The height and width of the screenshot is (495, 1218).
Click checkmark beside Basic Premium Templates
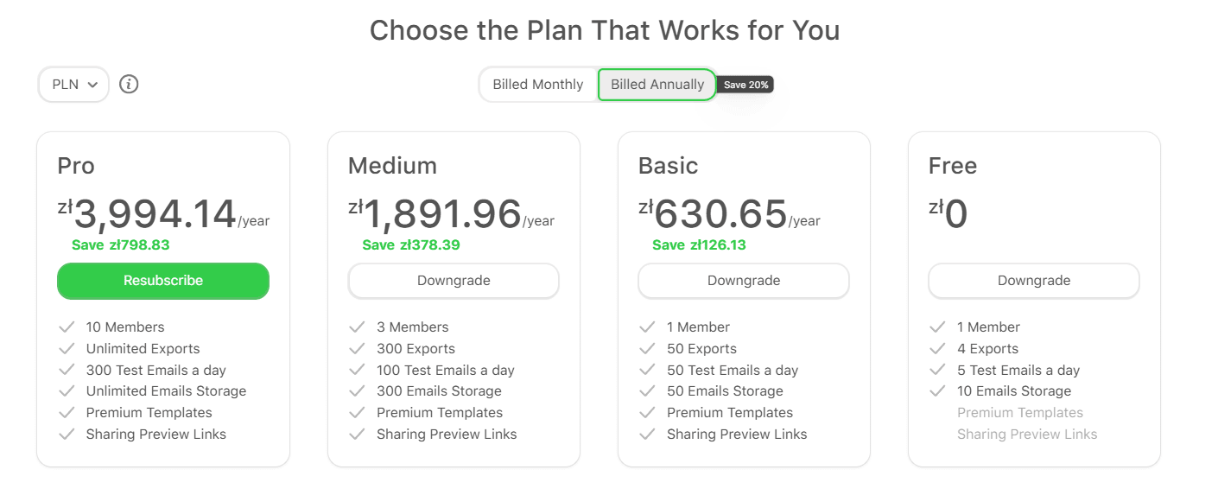[647, 413]
